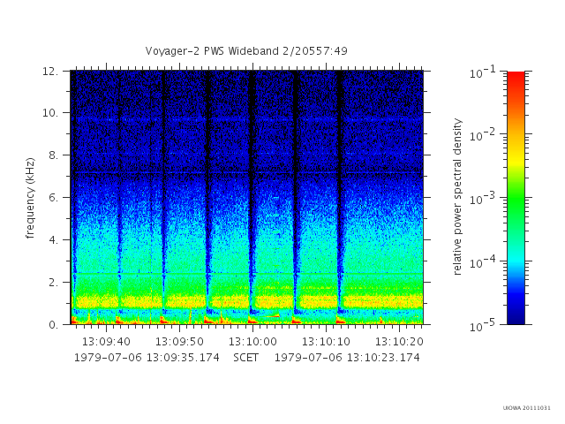Click the colorbar "10^-4" tick label
The image size is (565, 424).
point(483,262)
